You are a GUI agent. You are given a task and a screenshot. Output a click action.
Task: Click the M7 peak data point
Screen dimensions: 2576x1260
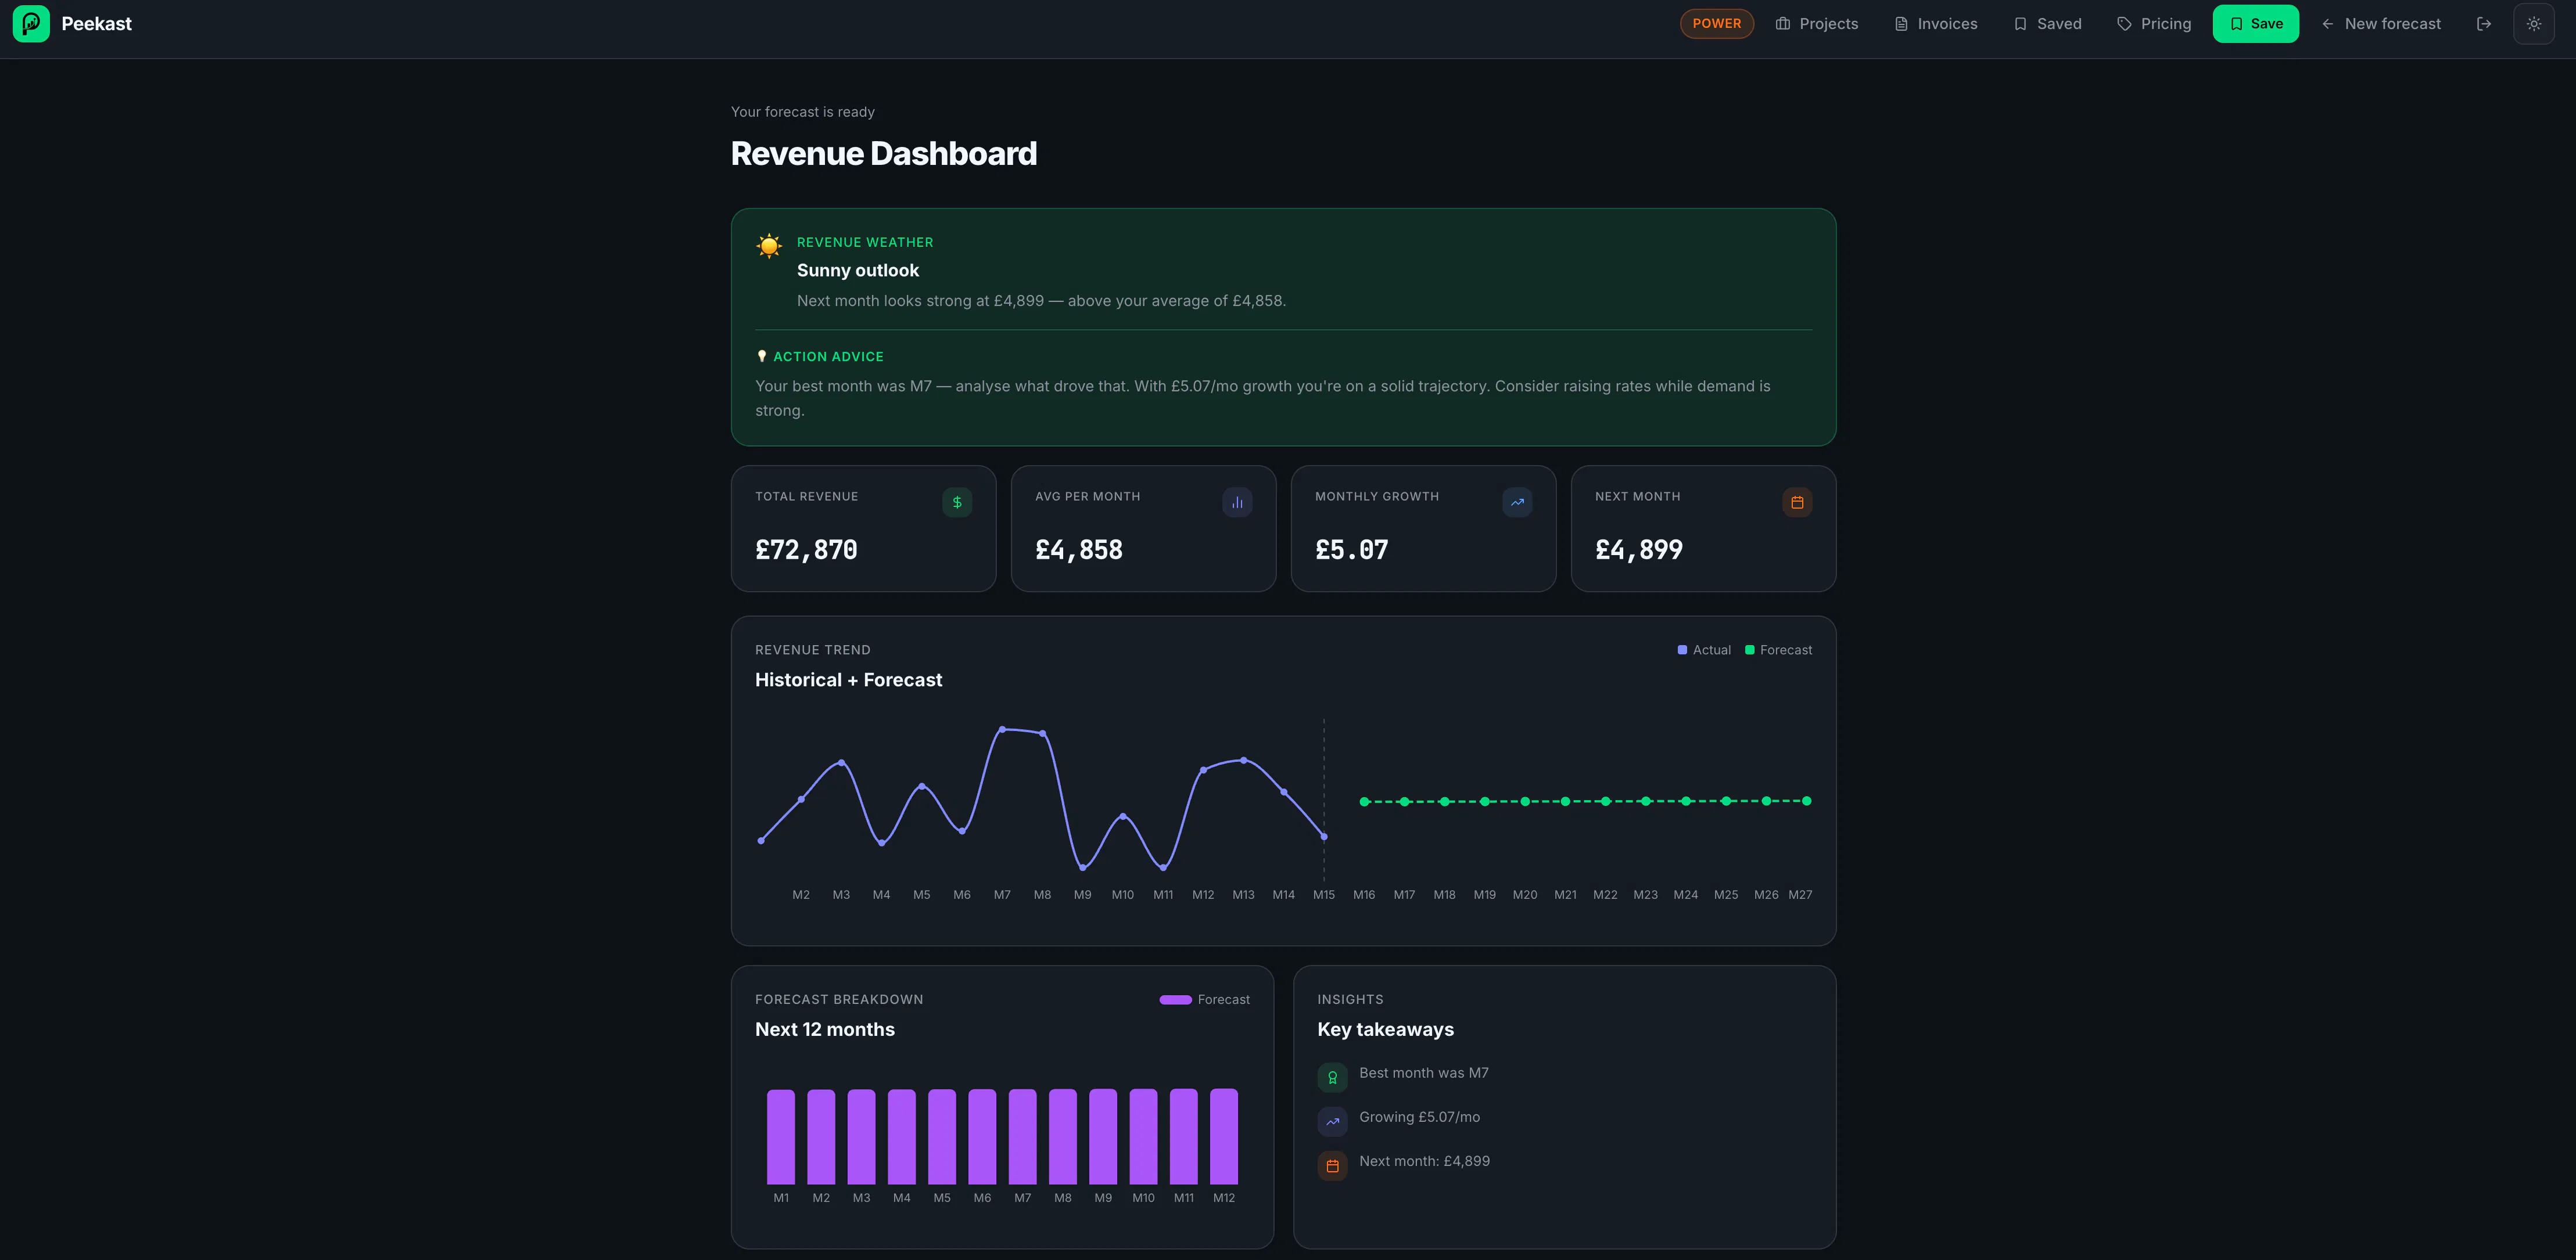pos(1002,729)
